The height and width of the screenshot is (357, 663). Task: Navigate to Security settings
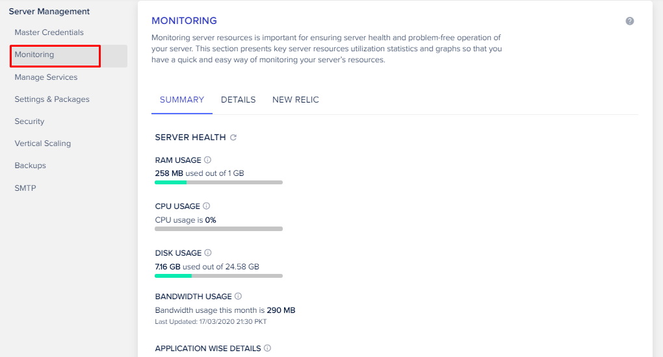pos(29,121)
